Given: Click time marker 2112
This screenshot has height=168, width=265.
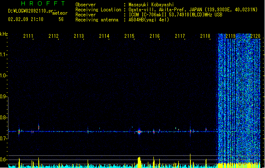Looking at the screenshot, I should 54,36.
